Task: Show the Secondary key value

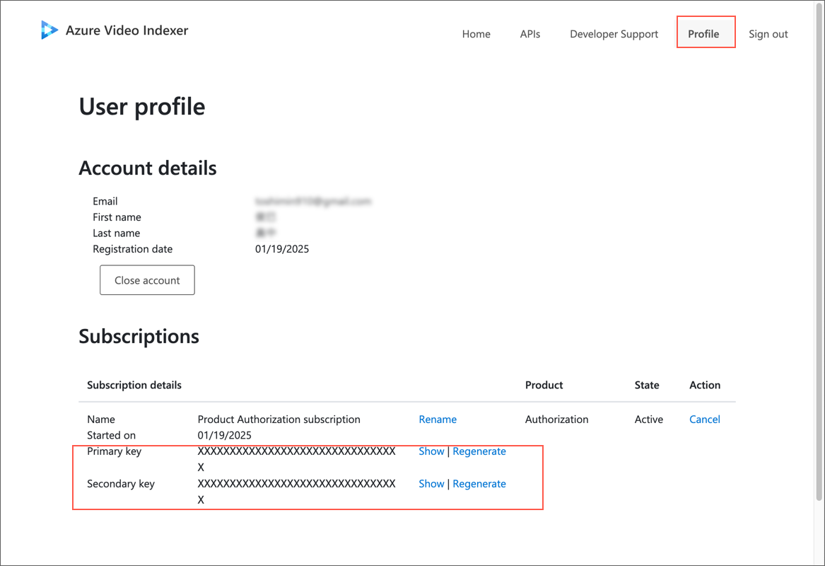Action: point(431,483)
